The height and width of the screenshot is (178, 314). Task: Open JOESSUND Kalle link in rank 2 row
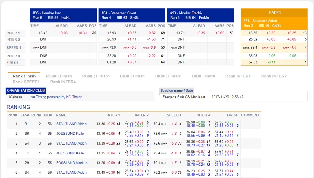tap(70, 134)
